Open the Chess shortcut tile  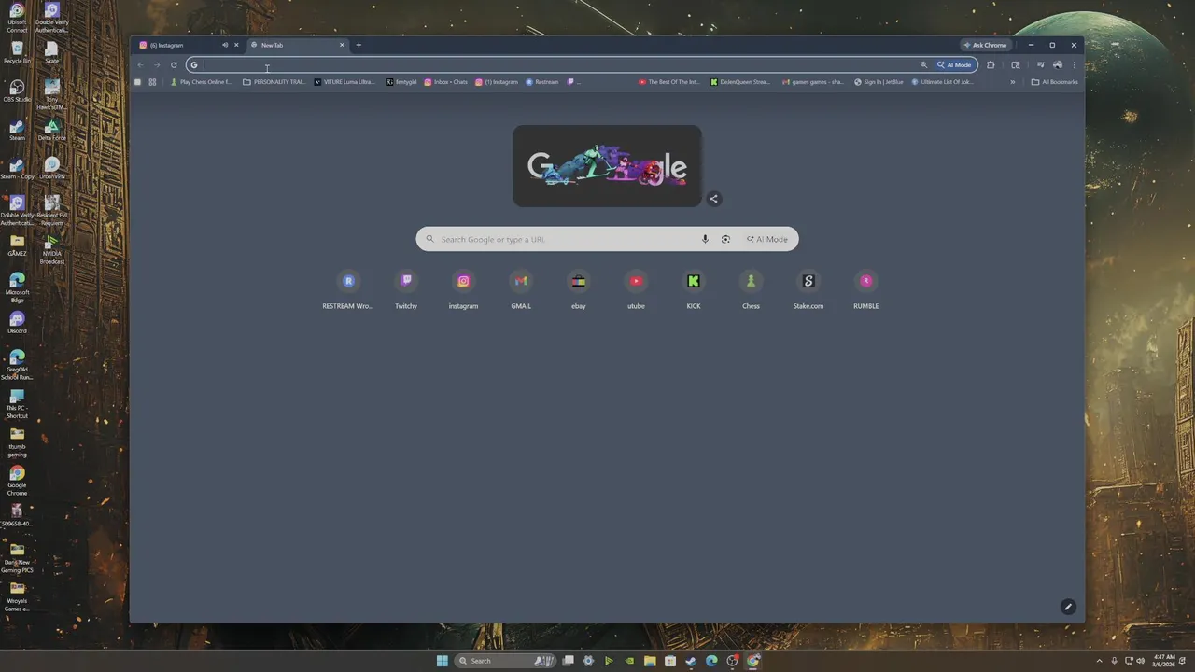(x=751, y=288)
